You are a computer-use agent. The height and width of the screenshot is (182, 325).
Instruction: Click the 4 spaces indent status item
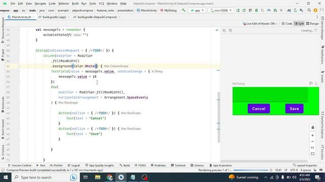point(306,170)
